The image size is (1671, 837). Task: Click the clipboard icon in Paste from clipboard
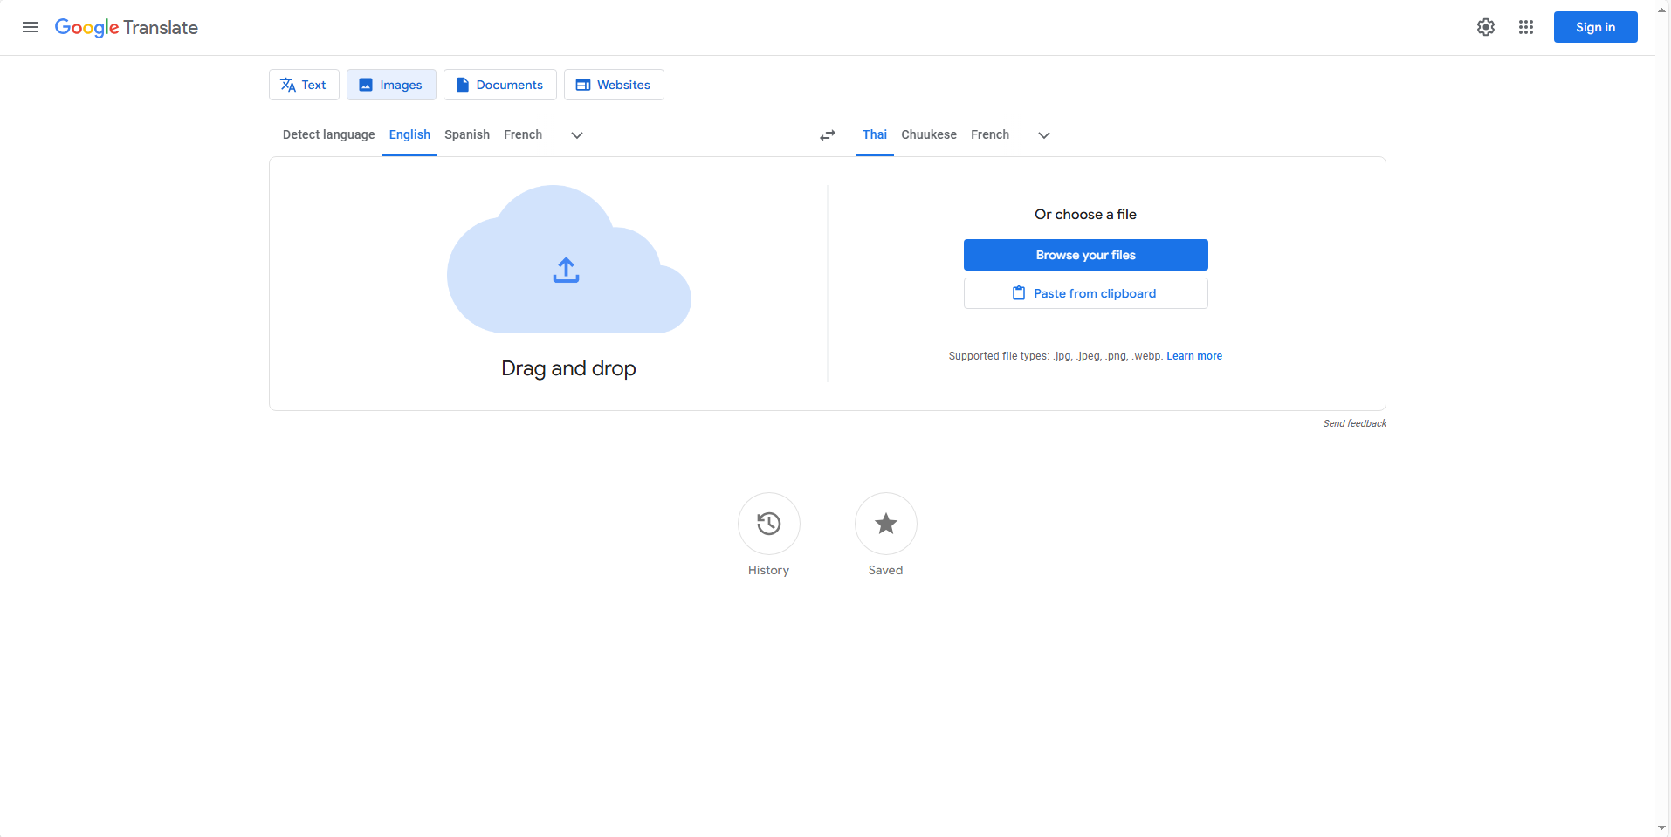pyautogui.click(x=1018, y=292)
